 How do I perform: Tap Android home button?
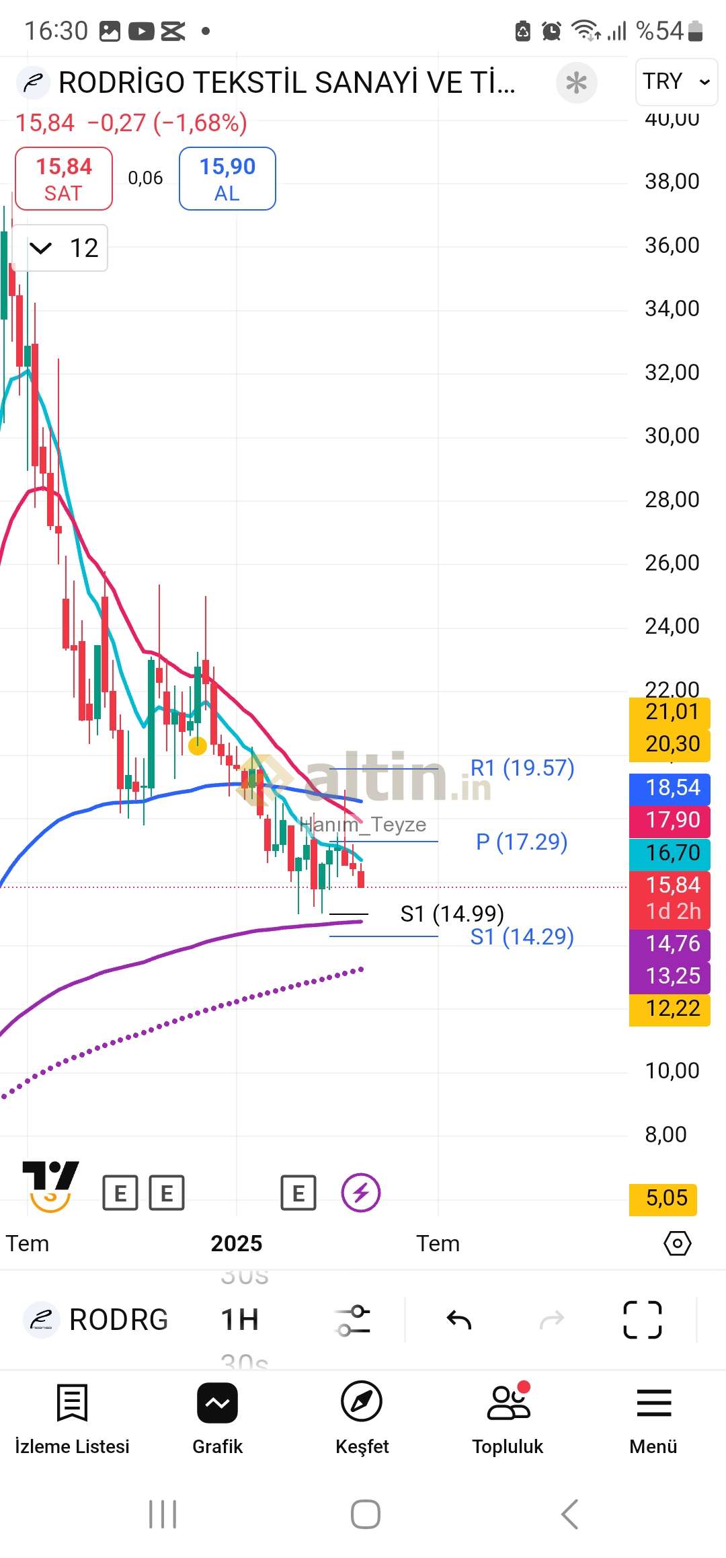(x=365, y=1514)
